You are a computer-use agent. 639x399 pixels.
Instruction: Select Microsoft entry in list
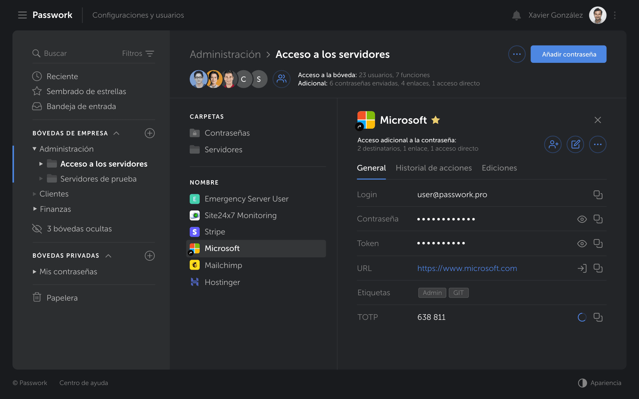pos(256,249)
